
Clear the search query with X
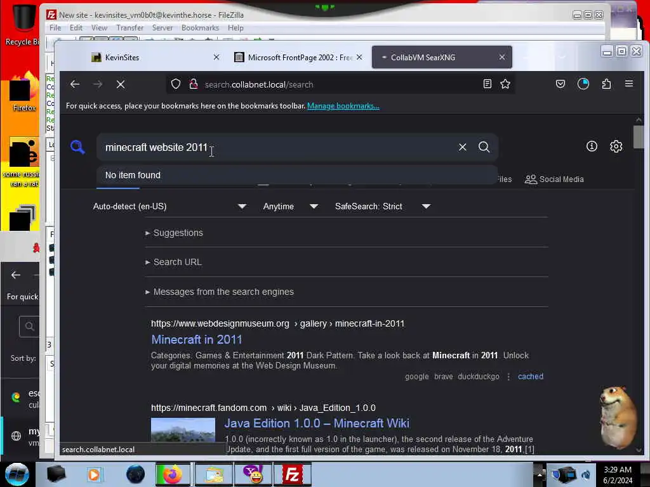pos(462,147)
